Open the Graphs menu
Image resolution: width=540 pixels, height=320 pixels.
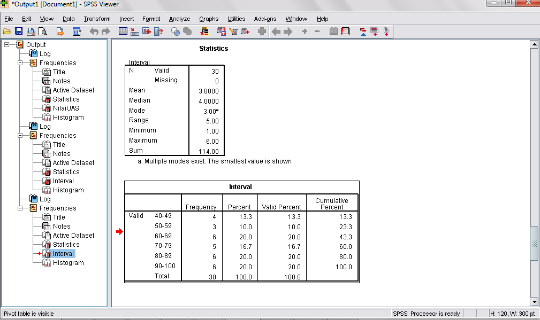pos(209,19)
